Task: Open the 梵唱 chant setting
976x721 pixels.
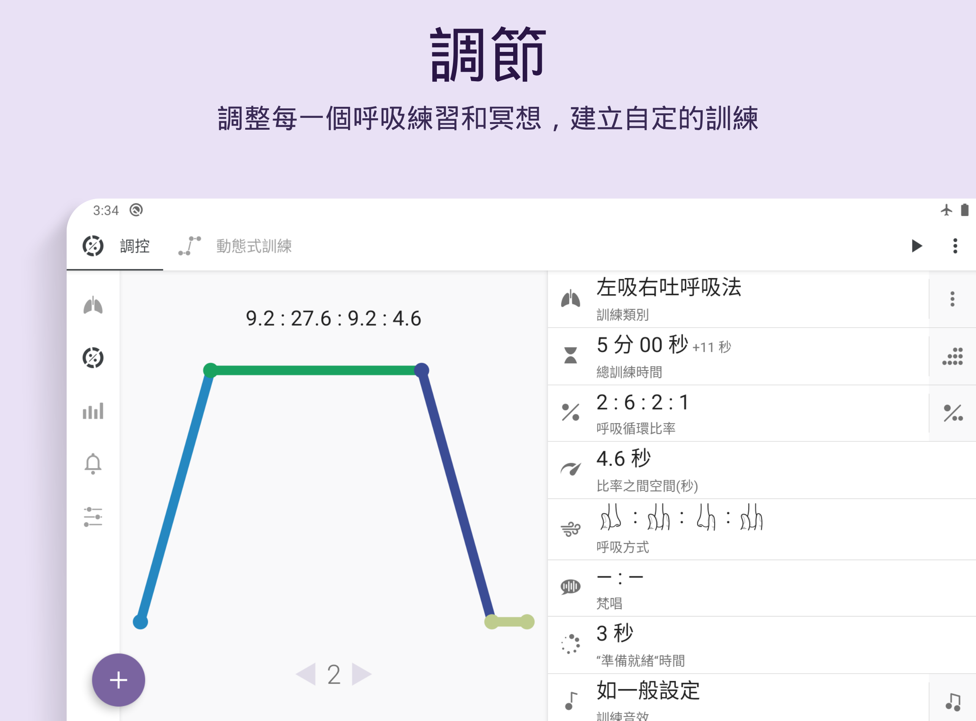Action: [x=761, y=588]
